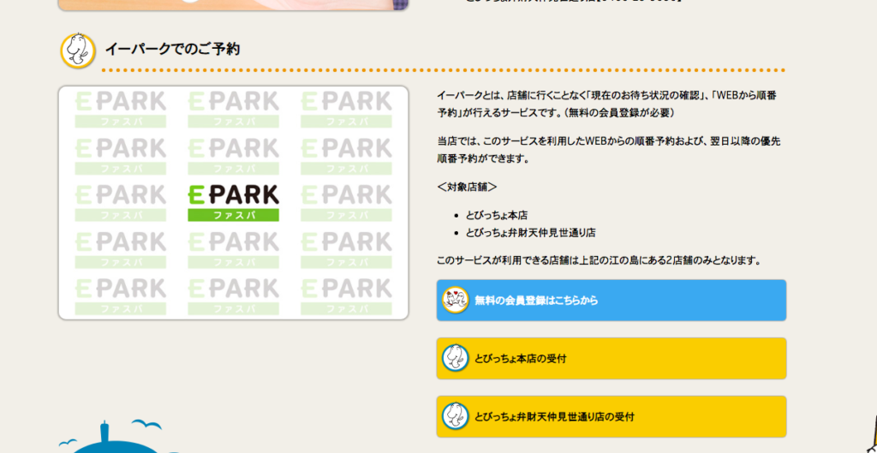Click the sentence このサービスが利用できる店舗は
The height and width of the screenshot is (453, 877).
600,260
